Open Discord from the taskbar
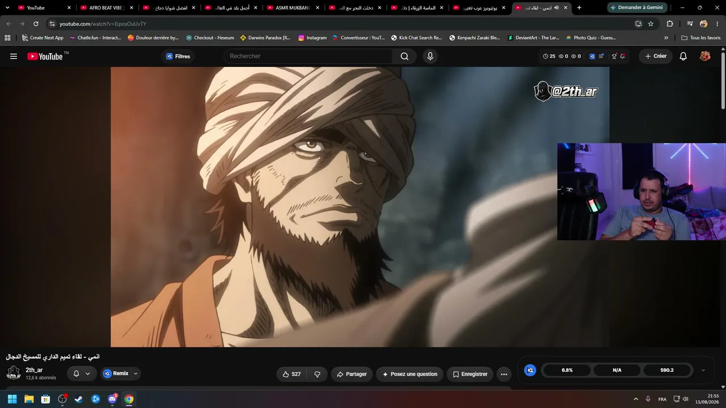This screenshot has width=726, height=408. coord(112,399)
